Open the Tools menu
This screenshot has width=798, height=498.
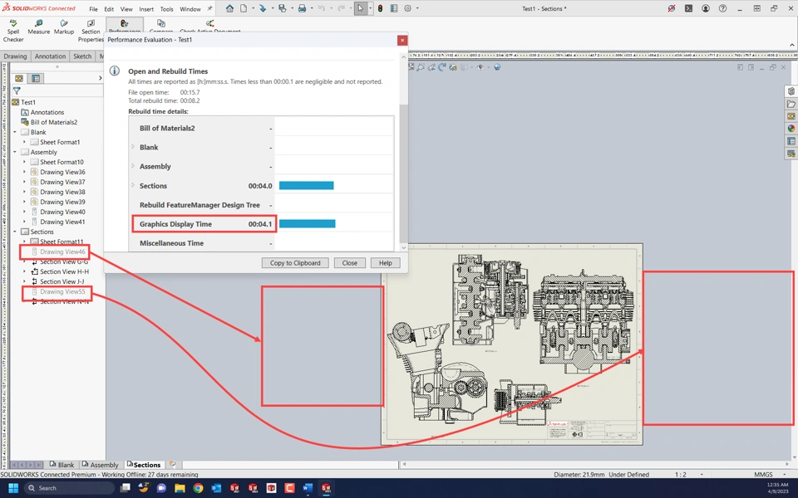tap(166, 9)
